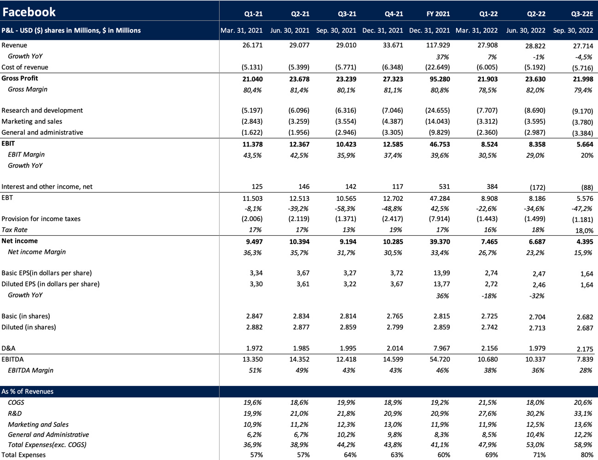Screen dimensions: 598x460
Task: Select EPS growth YoY value -32%
Action: pos(537,297)
